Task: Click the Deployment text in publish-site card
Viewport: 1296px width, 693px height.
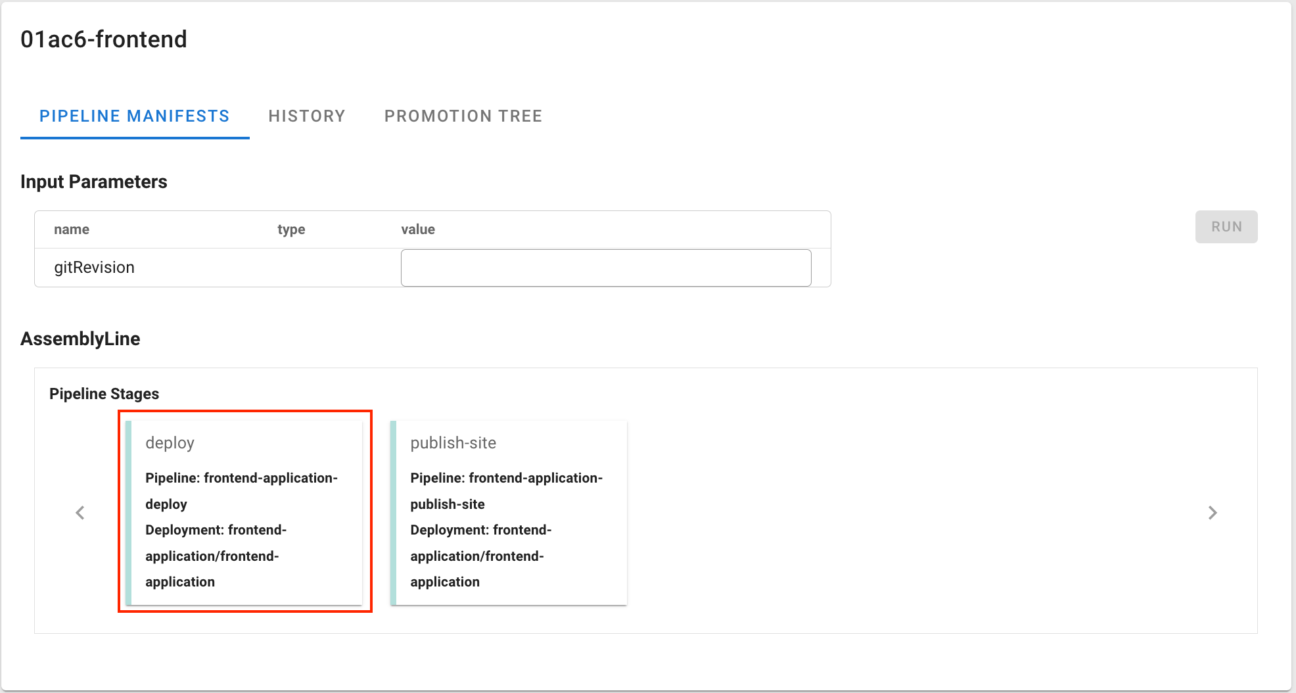Action: pos(480,556)
